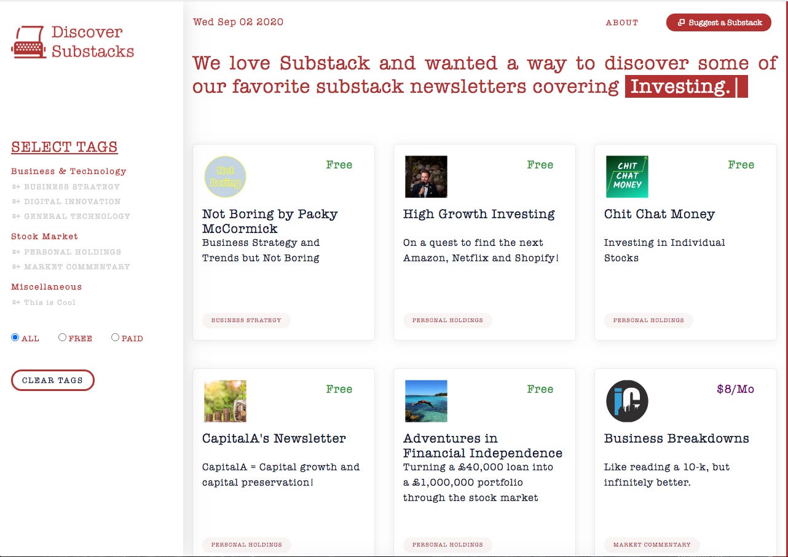Click the Adventures in Financial Independence beach image
Screen dimensions: 788x557
point(426,401)
